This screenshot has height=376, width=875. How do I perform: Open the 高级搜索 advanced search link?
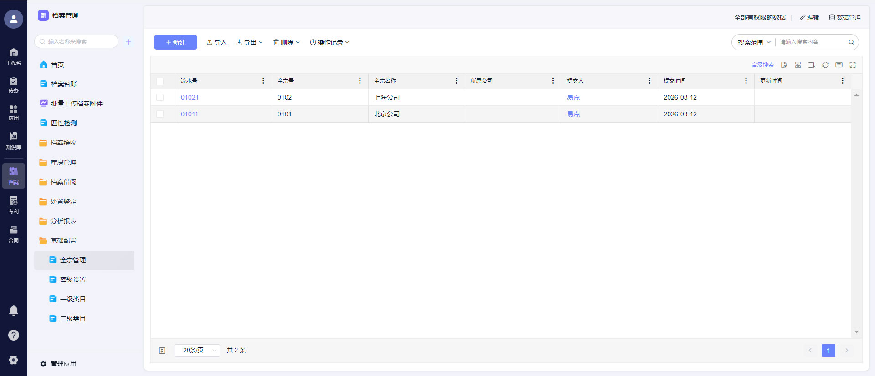[762, 65]
